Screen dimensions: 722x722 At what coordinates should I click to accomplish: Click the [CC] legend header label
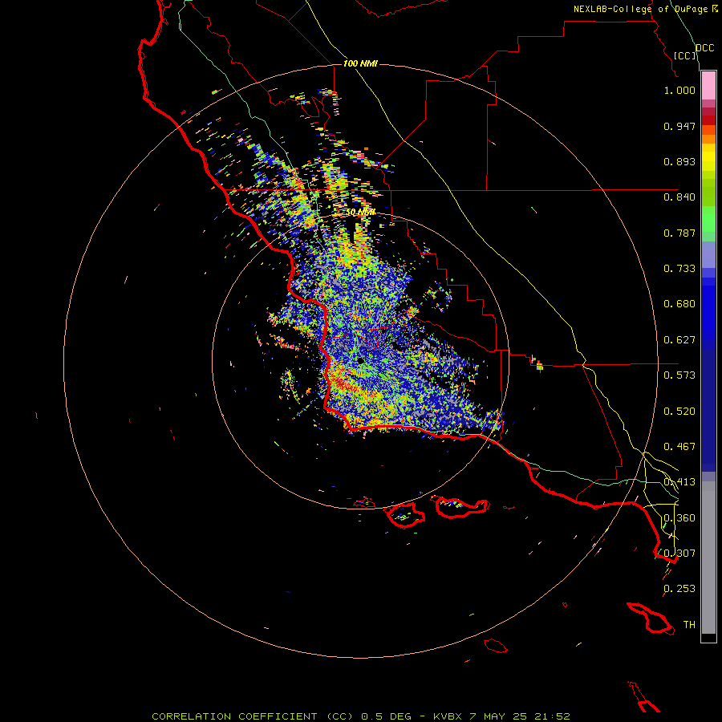(685, 55)
